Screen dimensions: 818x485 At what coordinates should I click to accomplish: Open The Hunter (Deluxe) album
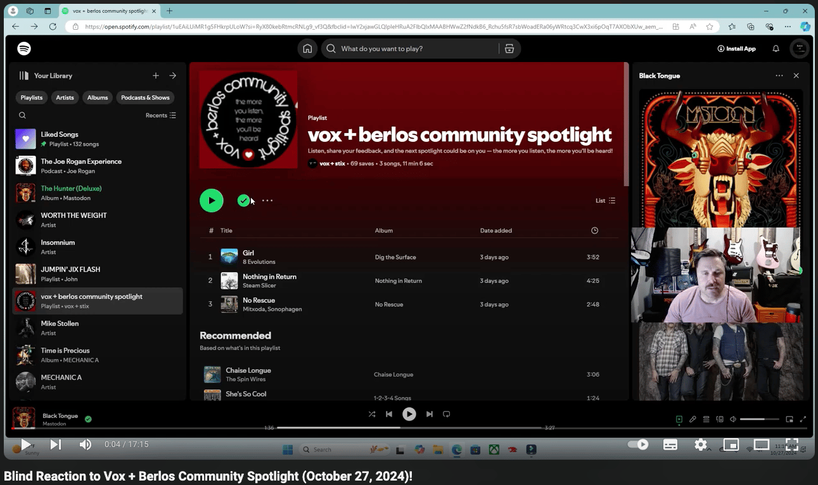click(x=98, y=193)
